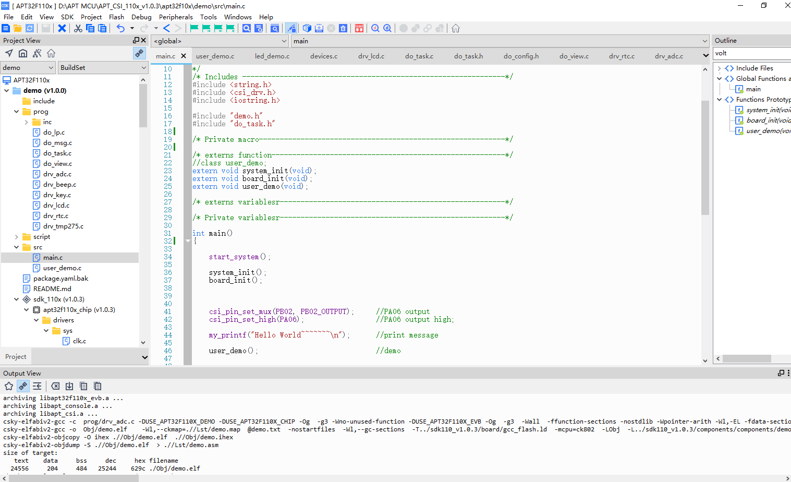This screenshot has height=482, width=791.
Task: Open the Peripherals menu
Action: (x=176, y=17)
